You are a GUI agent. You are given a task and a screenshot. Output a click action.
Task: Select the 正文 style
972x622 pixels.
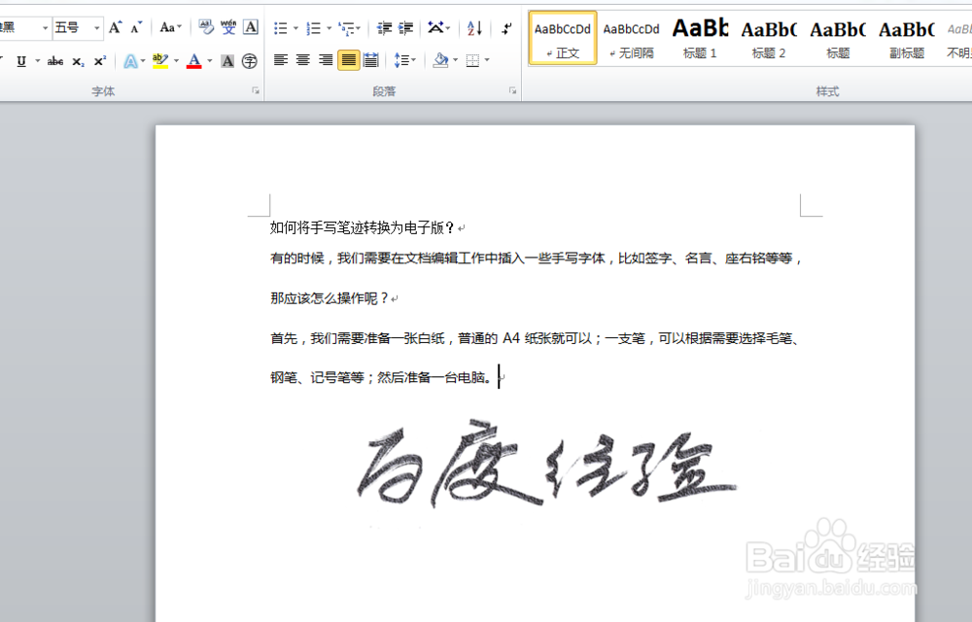pyautogui.click(x=563, y=38)
